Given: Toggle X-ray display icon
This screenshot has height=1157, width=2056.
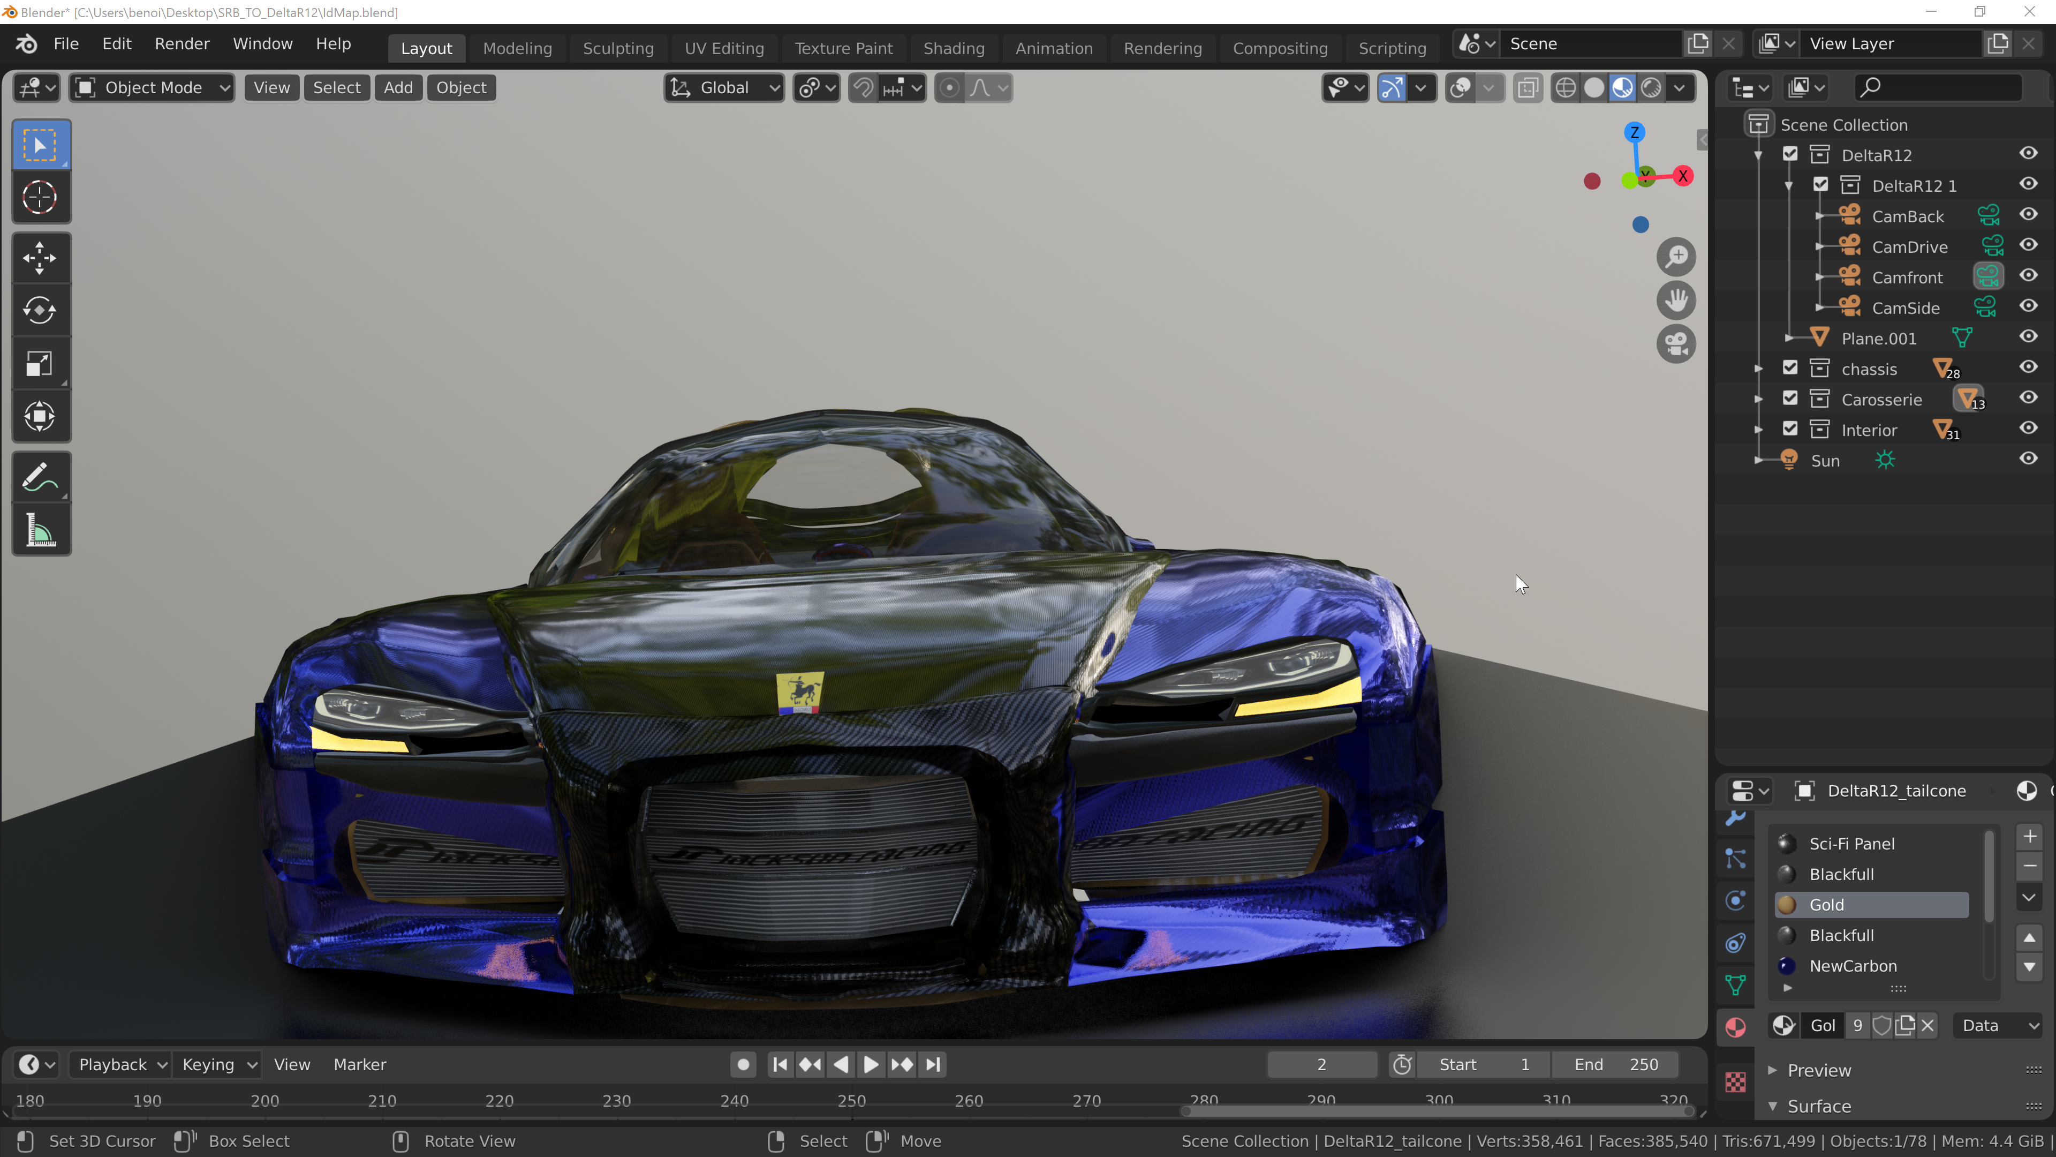Looking at the screenshot, I should coord(1528,88).
